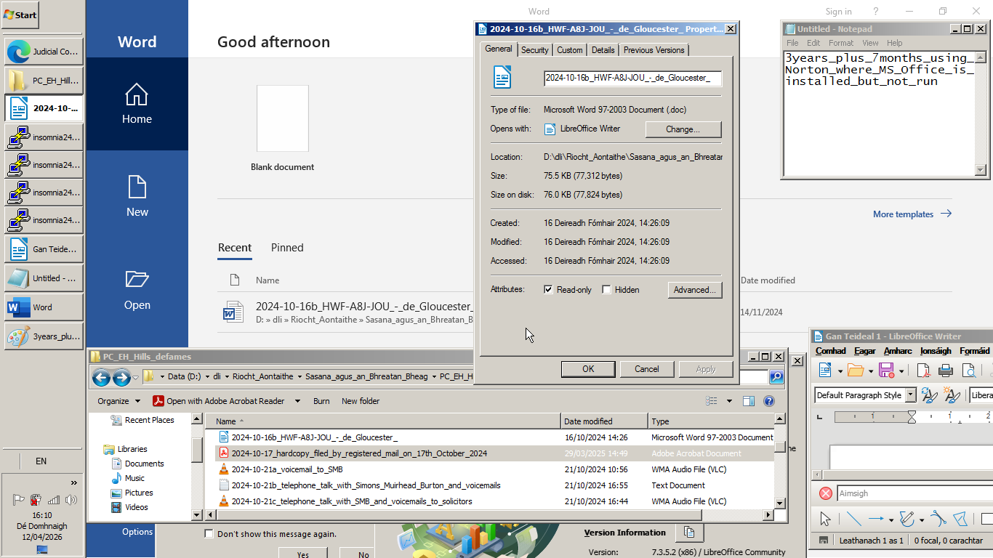This screenshot has height=558, width=993.
Task: Open the Explorer view options dropdown arrow
Action: [729, 401]
